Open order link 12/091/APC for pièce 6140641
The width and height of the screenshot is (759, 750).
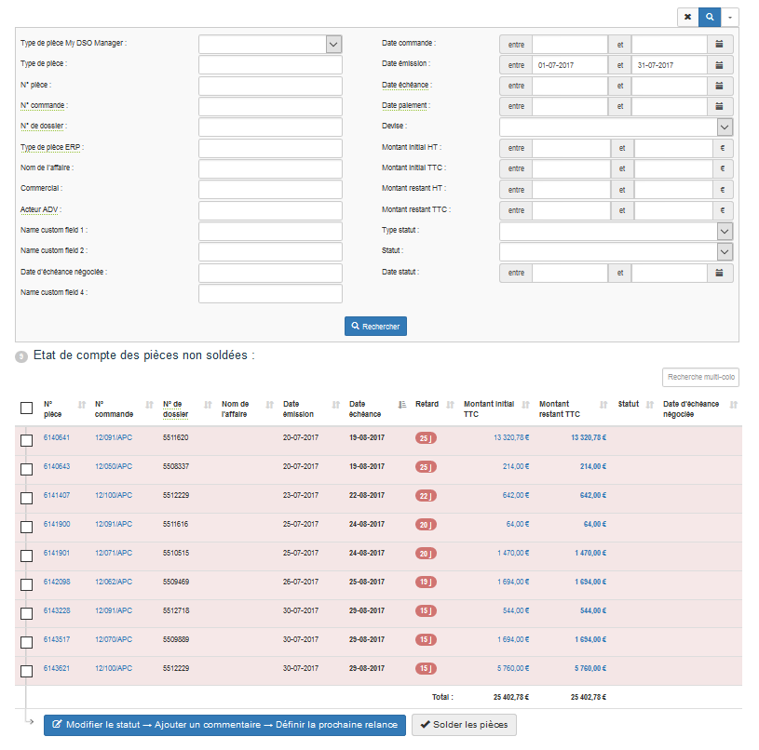tap(114, 437)
